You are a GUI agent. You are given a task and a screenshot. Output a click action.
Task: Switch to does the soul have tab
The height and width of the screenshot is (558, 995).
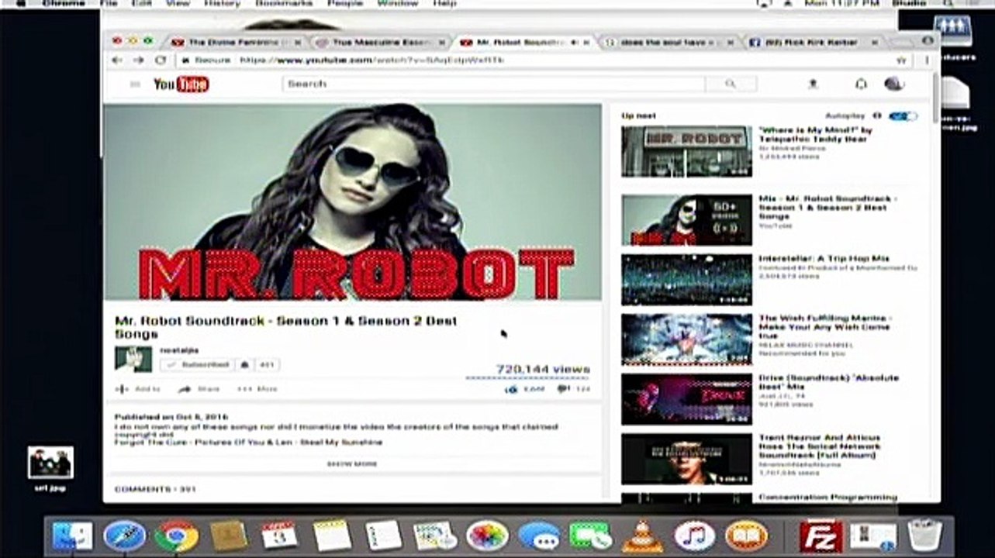[669, 42]
